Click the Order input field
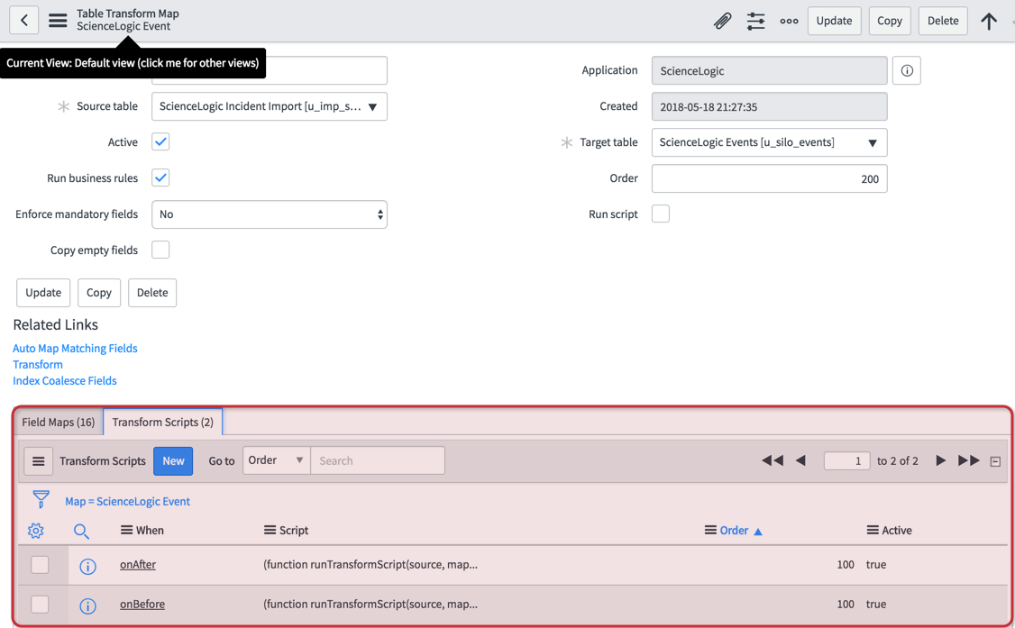This screenshot has width=1015, height=628. tap(769, 178)
